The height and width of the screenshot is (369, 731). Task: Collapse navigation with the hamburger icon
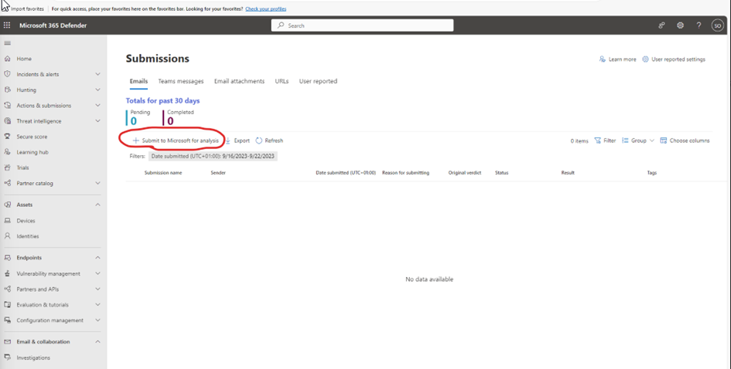click(7, 42)
